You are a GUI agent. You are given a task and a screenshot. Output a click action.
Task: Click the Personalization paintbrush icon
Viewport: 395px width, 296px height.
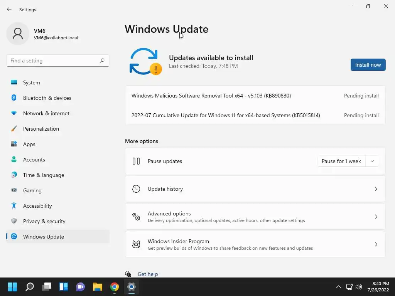(14, 129)
